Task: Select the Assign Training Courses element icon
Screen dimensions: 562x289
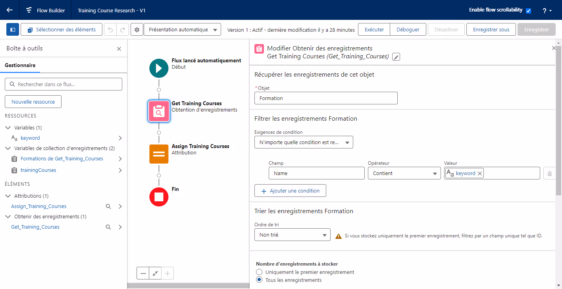Action: point(159,154)
